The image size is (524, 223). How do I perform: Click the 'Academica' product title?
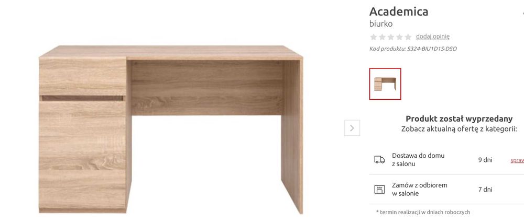pos(399,11)
